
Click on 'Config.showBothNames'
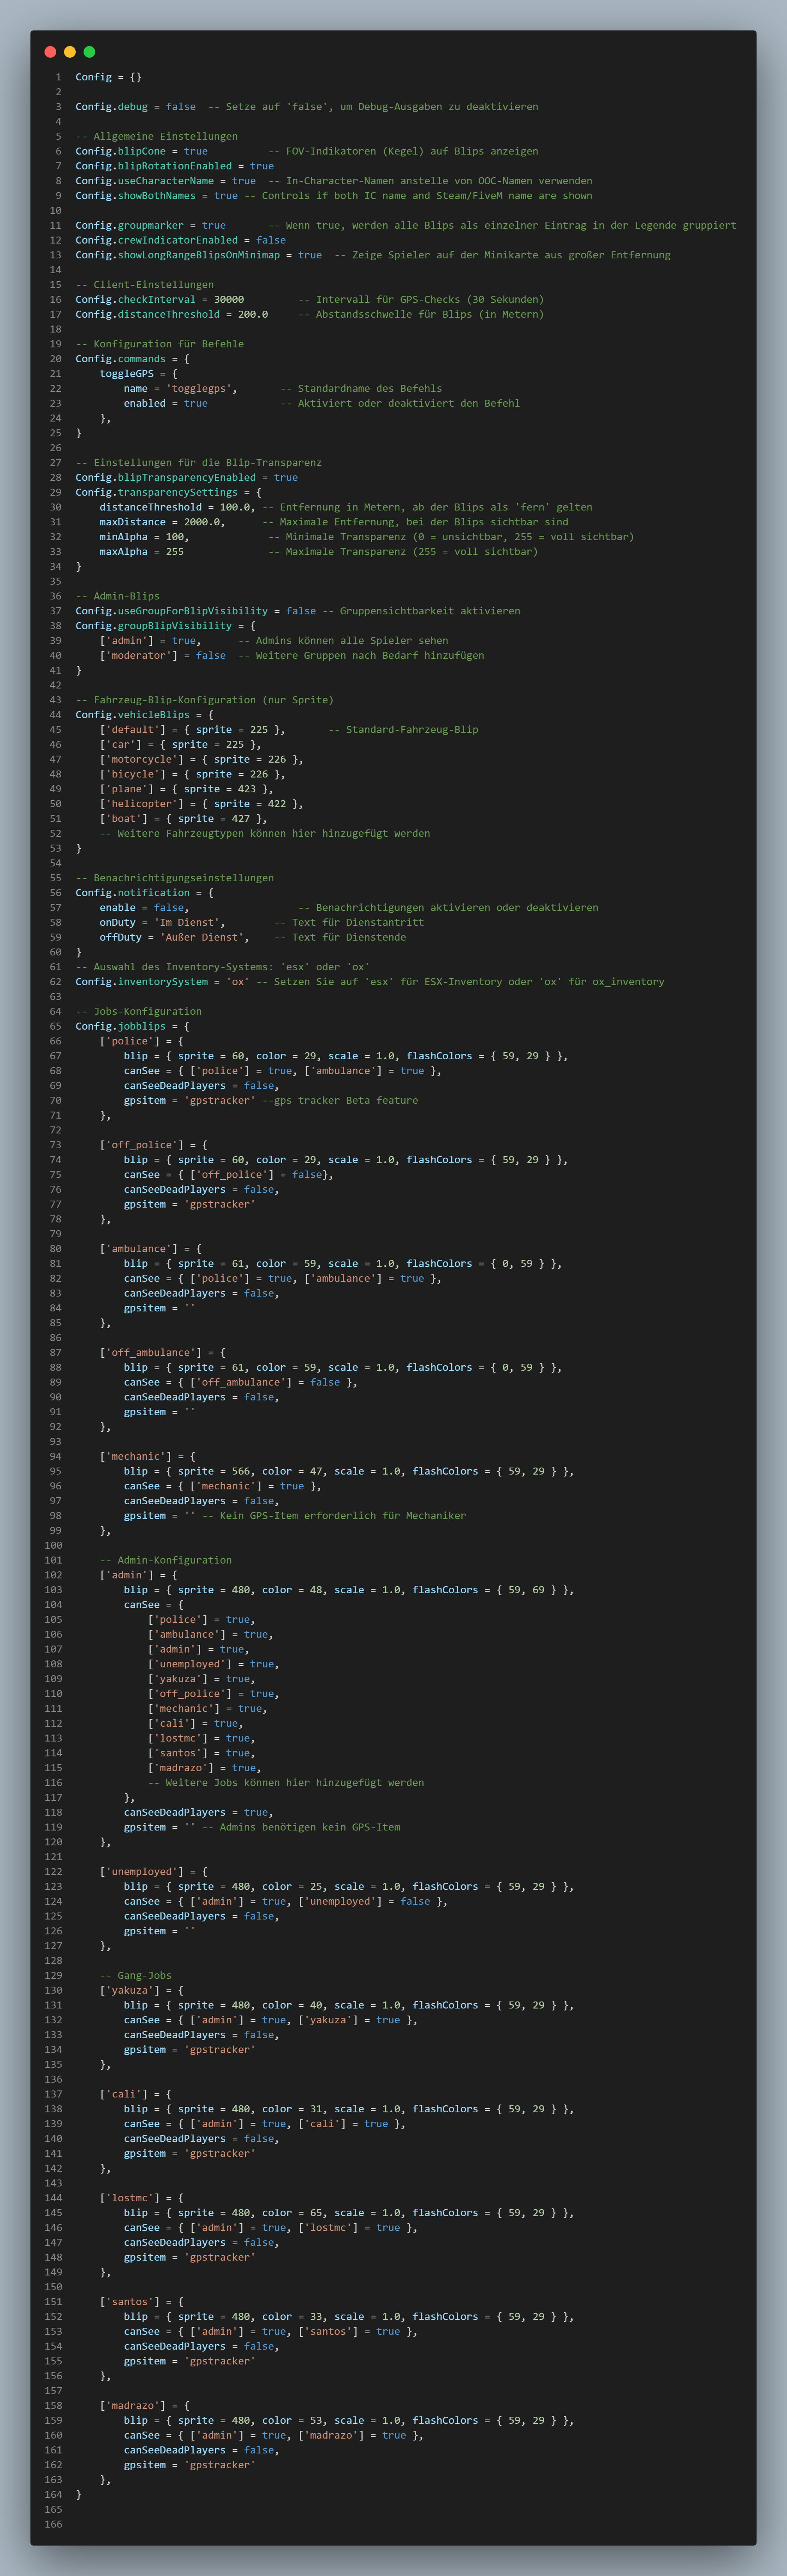136,196
